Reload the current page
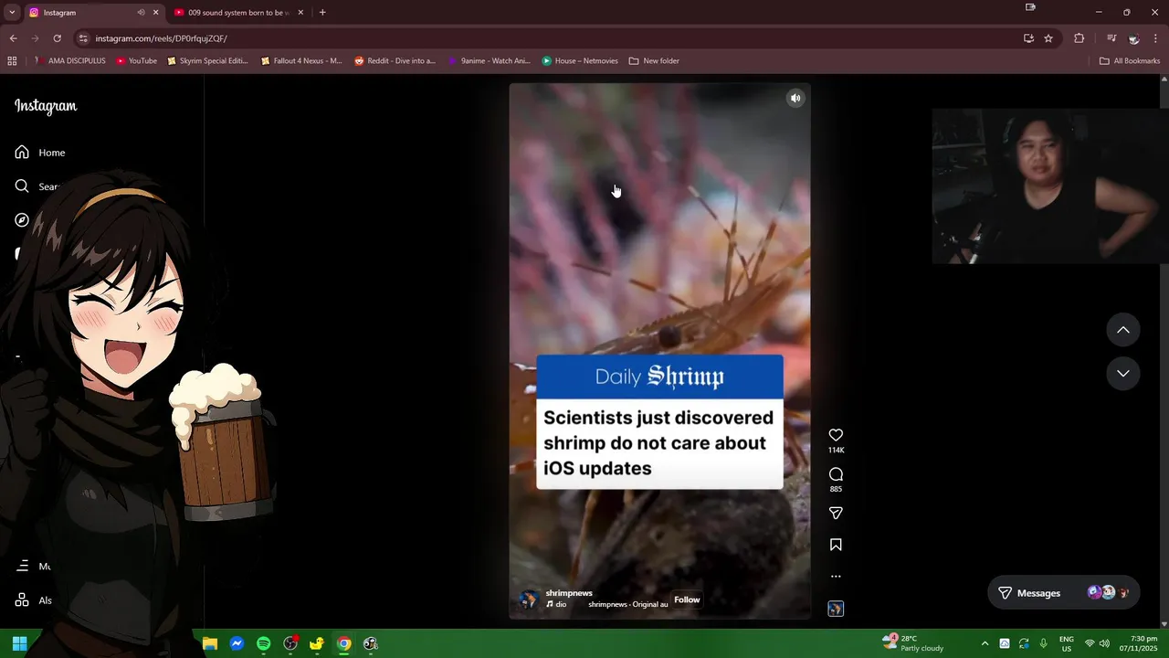Screen dimensions: 1169x658 57,38
